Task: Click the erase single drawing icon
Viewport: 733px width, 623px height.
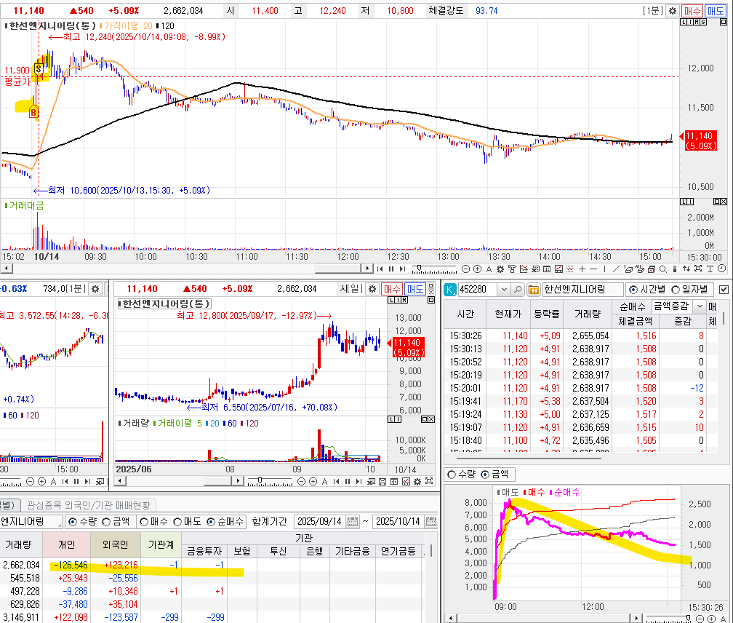Action: click(x=628, y=269)
